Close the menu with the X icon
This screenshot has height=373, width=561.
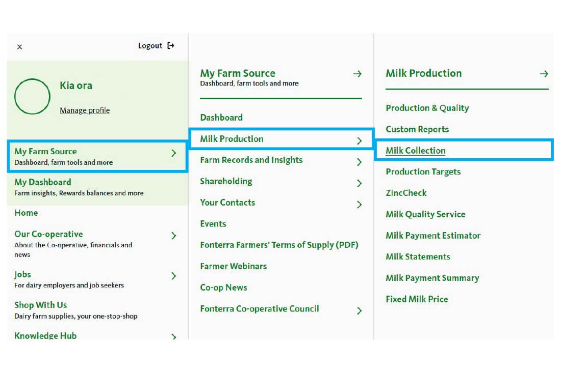(20, 47)
